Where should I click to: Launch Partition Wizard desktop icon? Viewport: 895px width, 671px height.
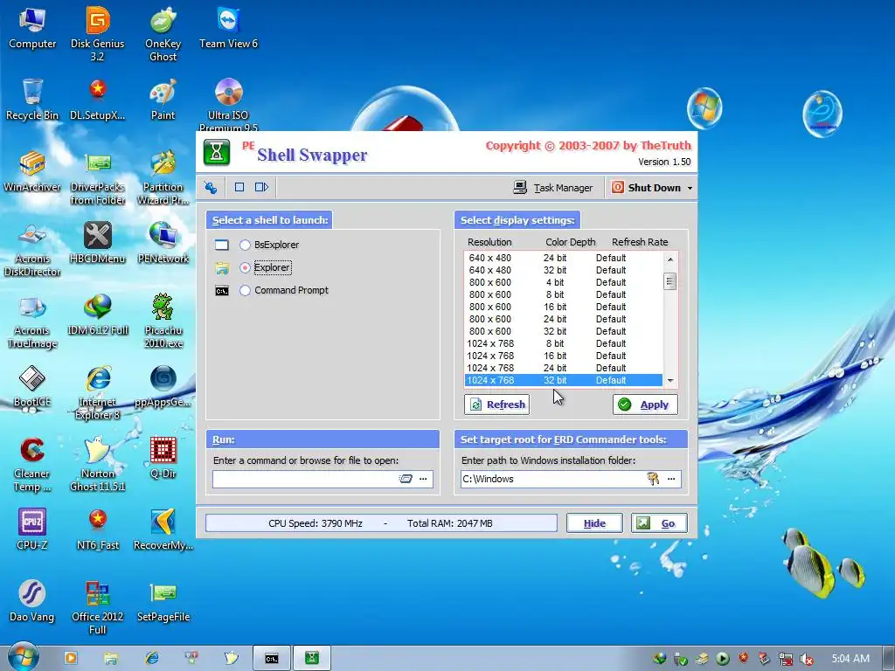(163, 178)
